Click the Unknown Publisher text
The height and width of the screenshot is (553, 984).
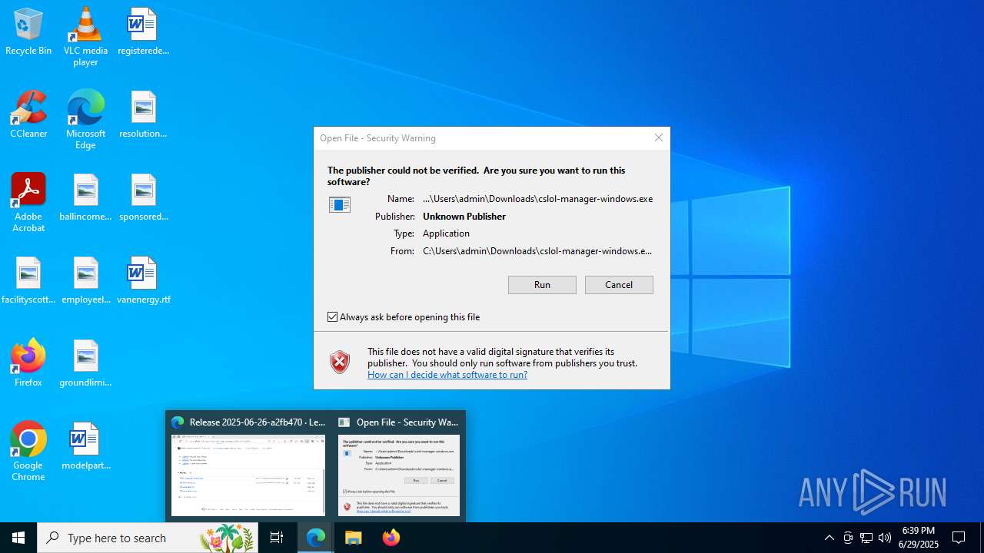pos(464,217)
